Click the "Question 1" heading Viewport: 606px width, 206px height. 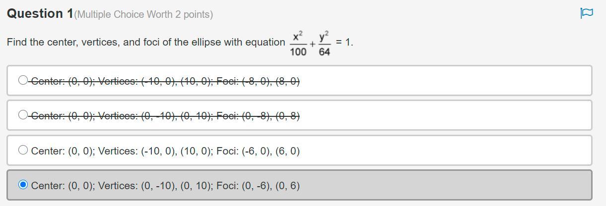[40, 13]
